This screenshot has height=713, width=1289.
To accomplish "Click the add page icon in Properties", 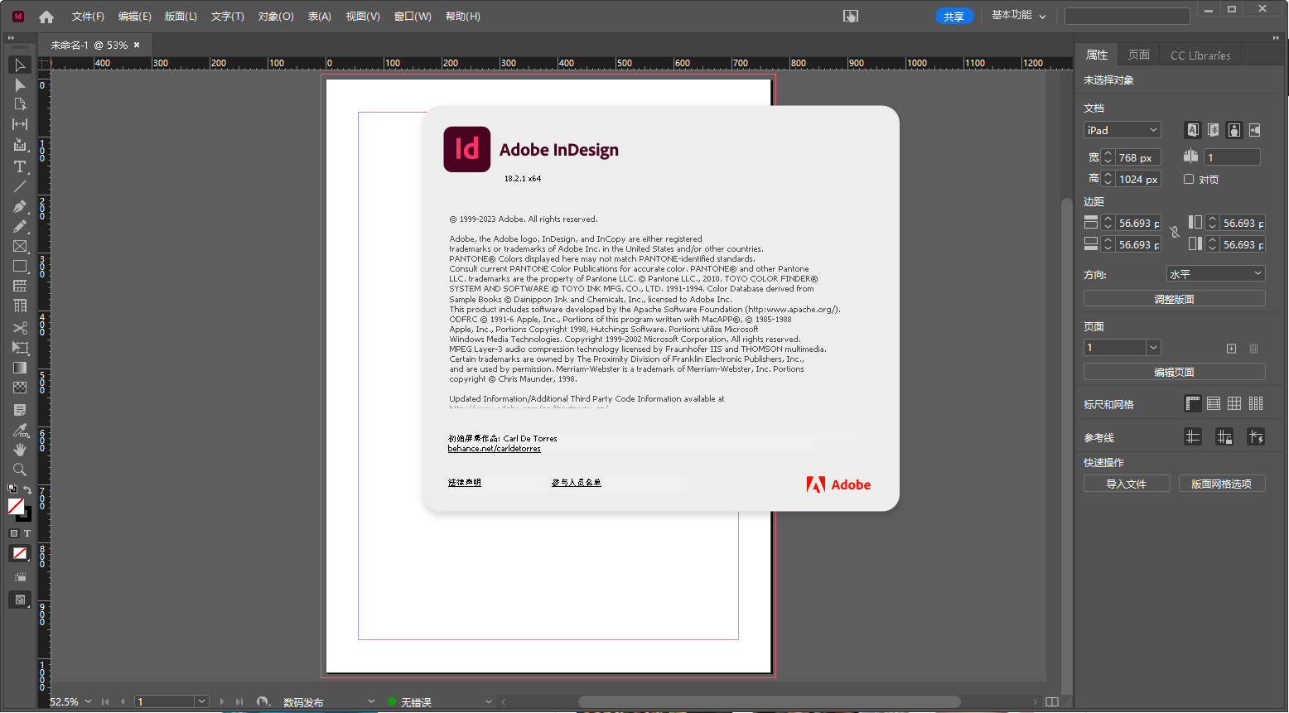I will coord(1231,349).
